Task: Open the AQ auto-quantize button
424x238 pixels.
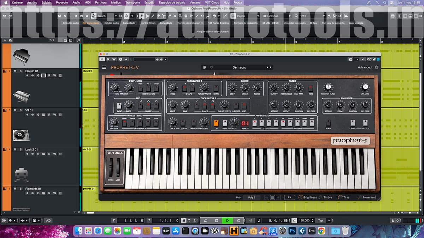Action: [x=48, y=220]
